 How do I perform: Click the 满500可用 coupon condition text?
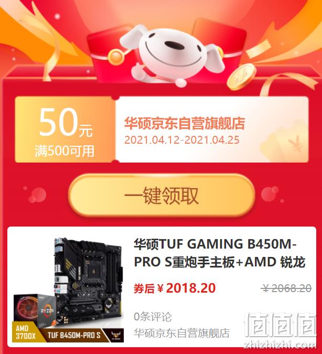65,151
